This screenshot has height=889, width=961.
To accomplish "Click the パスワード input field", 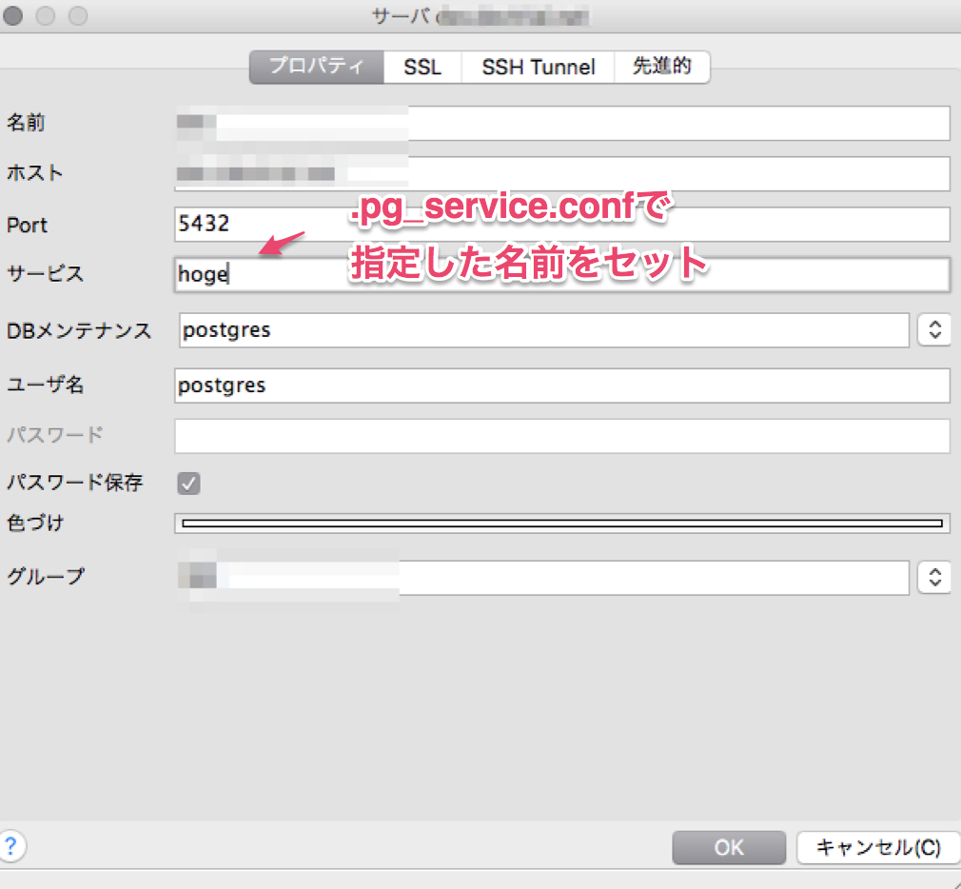I will coord(562,436).
